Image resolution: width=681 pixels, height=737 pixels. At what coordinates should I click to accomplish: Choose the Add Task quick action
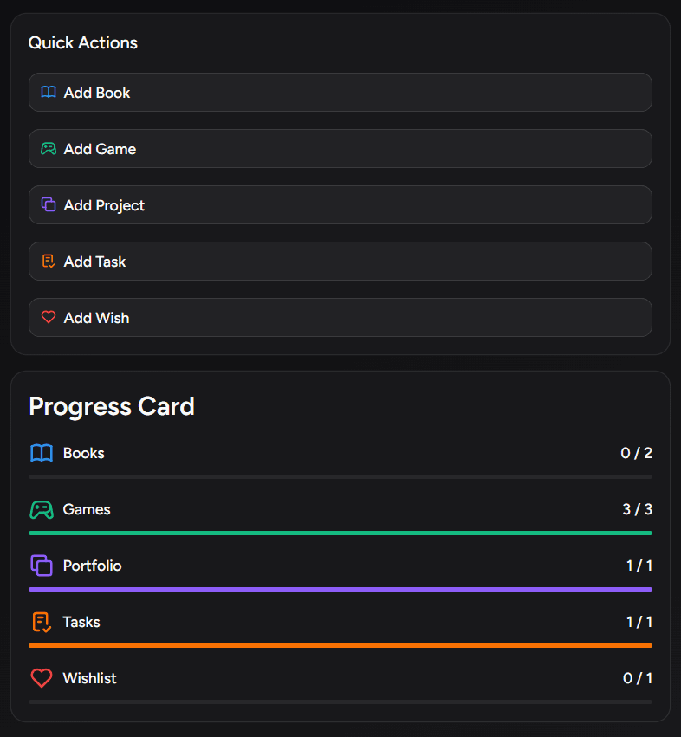[340, 262]
